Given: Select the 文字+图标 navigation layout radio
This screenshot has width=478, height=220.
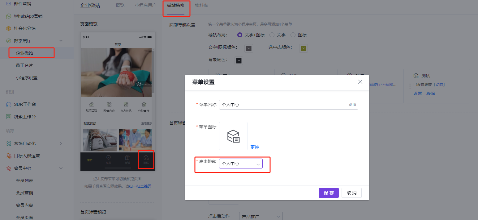Looking at the screenshot, I should (239, 35).
